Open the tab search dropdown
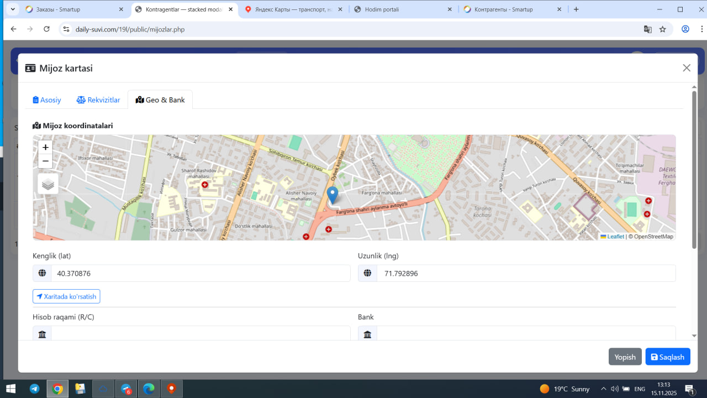The width and height of the screenshot is (707, 398). coord(13,9)
